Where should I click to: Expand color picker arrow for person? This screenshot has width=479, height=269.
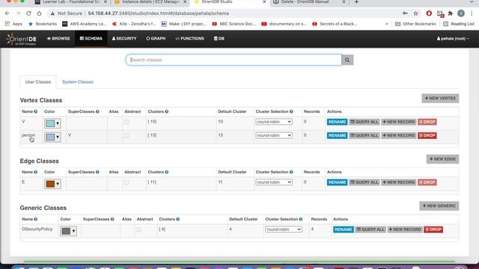(58, 137)
